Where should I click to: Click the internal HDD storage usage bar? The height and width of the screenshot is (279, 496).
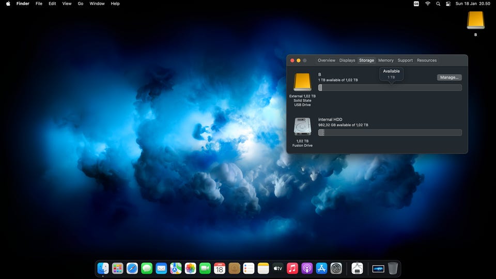coord(390,133)
